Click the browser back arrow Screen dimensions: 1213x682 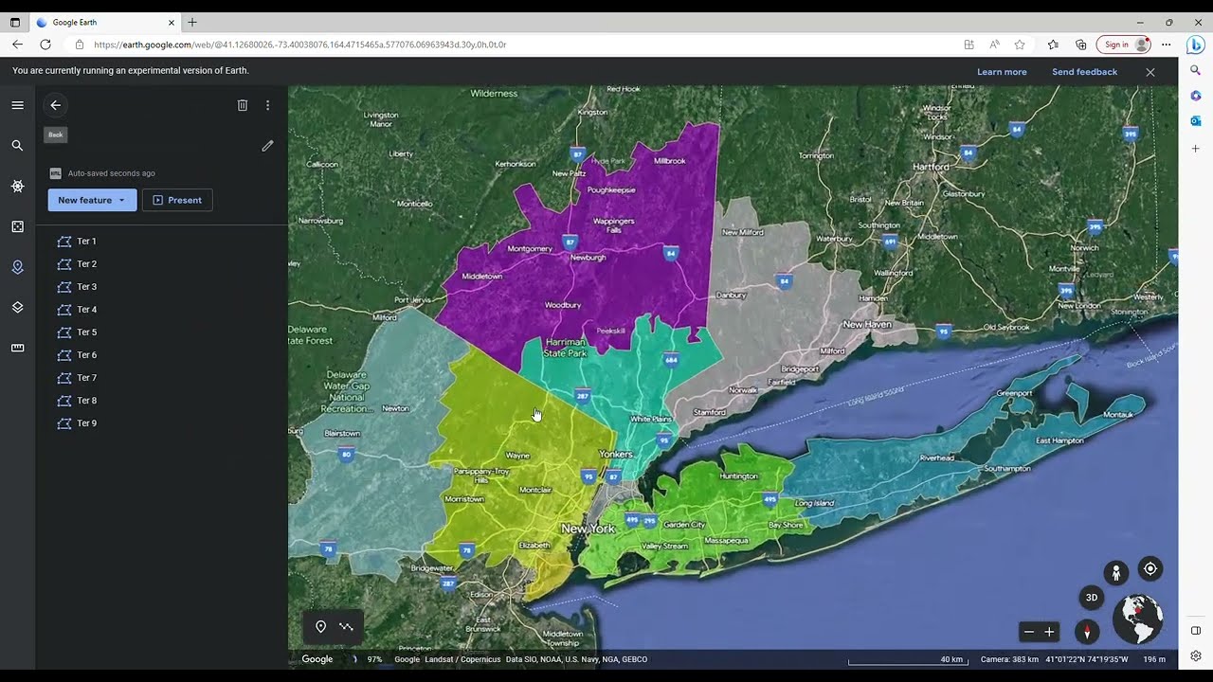pyautogui.click(x=17, y=45)
